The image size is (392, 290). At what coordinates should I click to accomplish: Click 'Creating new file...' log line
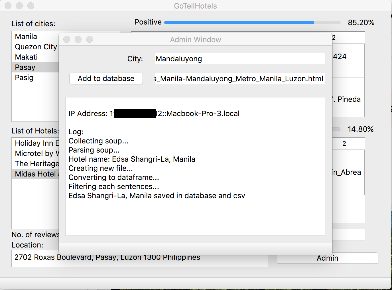(x=101, y=168)
